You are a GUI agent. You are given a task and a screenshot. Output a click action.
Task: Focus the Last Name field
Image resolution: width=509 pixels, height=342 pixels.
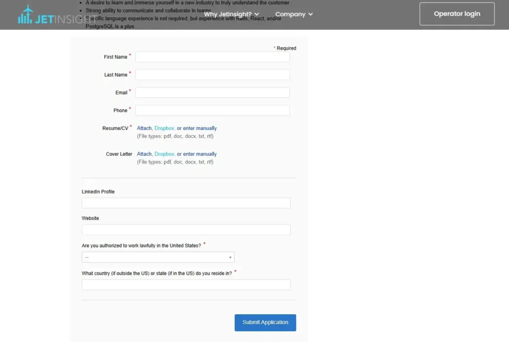tap(212, 74)
